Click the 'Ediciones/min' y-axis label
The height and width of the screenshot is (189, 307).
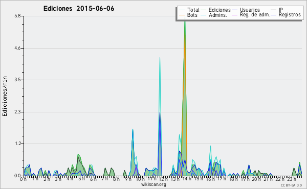pos(5,96)
